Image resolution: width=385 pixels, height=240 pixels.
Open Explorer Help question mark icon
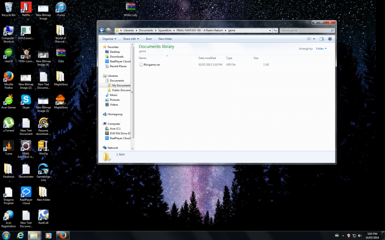click(330, 39)
